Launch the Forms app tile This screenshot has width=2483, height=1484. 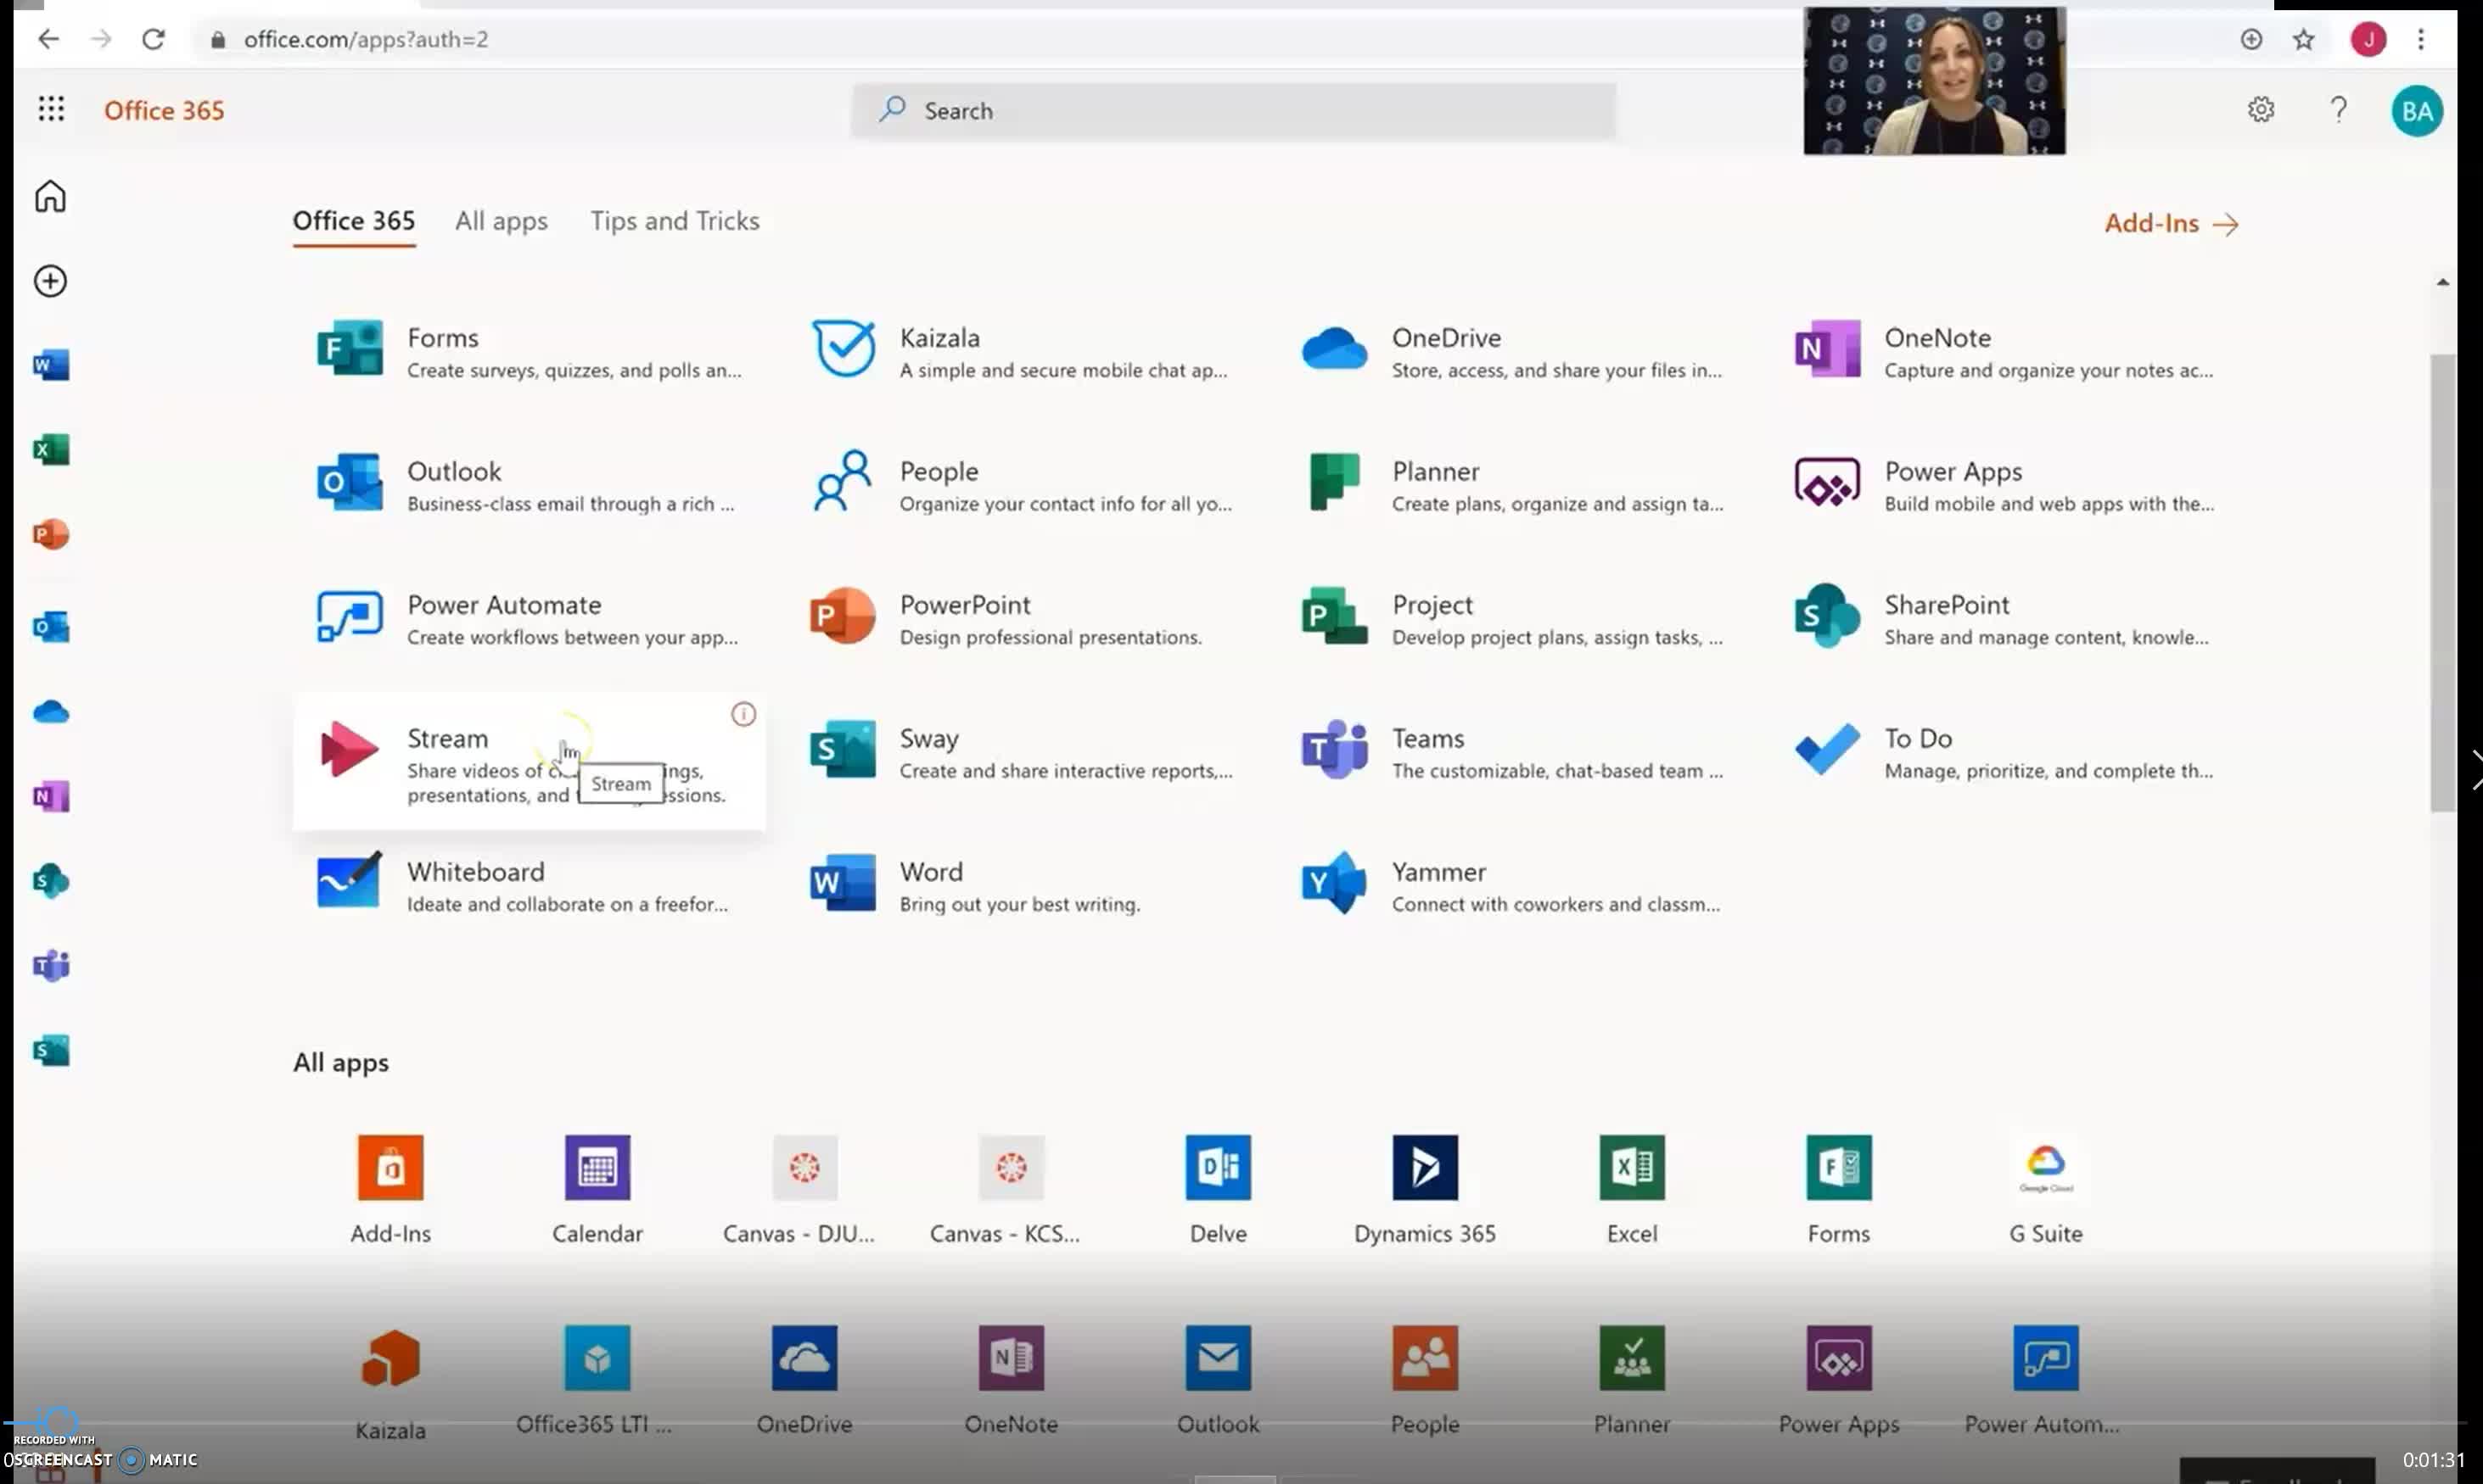(530, 352)
